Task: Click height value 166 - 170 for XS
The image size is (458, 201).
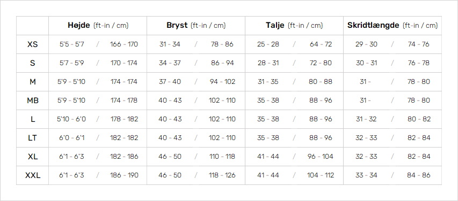Action: (124, 44)
